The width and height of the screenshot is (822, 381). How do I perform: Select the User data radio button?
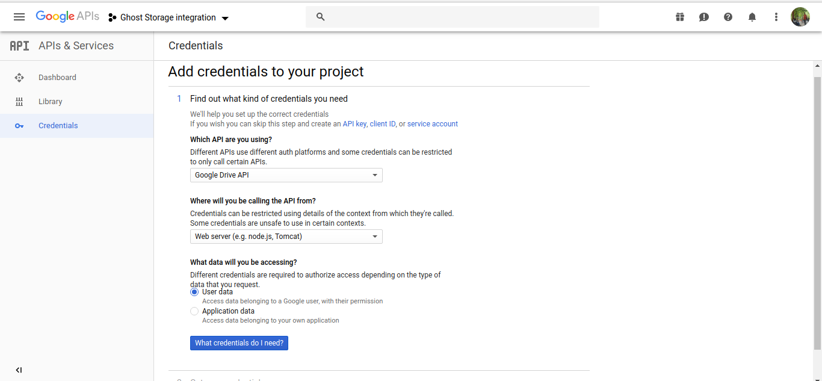tap(194, 292)
